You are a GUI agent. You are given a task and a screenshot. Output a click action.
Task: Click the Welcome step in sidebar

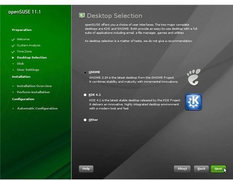[23, 39]
